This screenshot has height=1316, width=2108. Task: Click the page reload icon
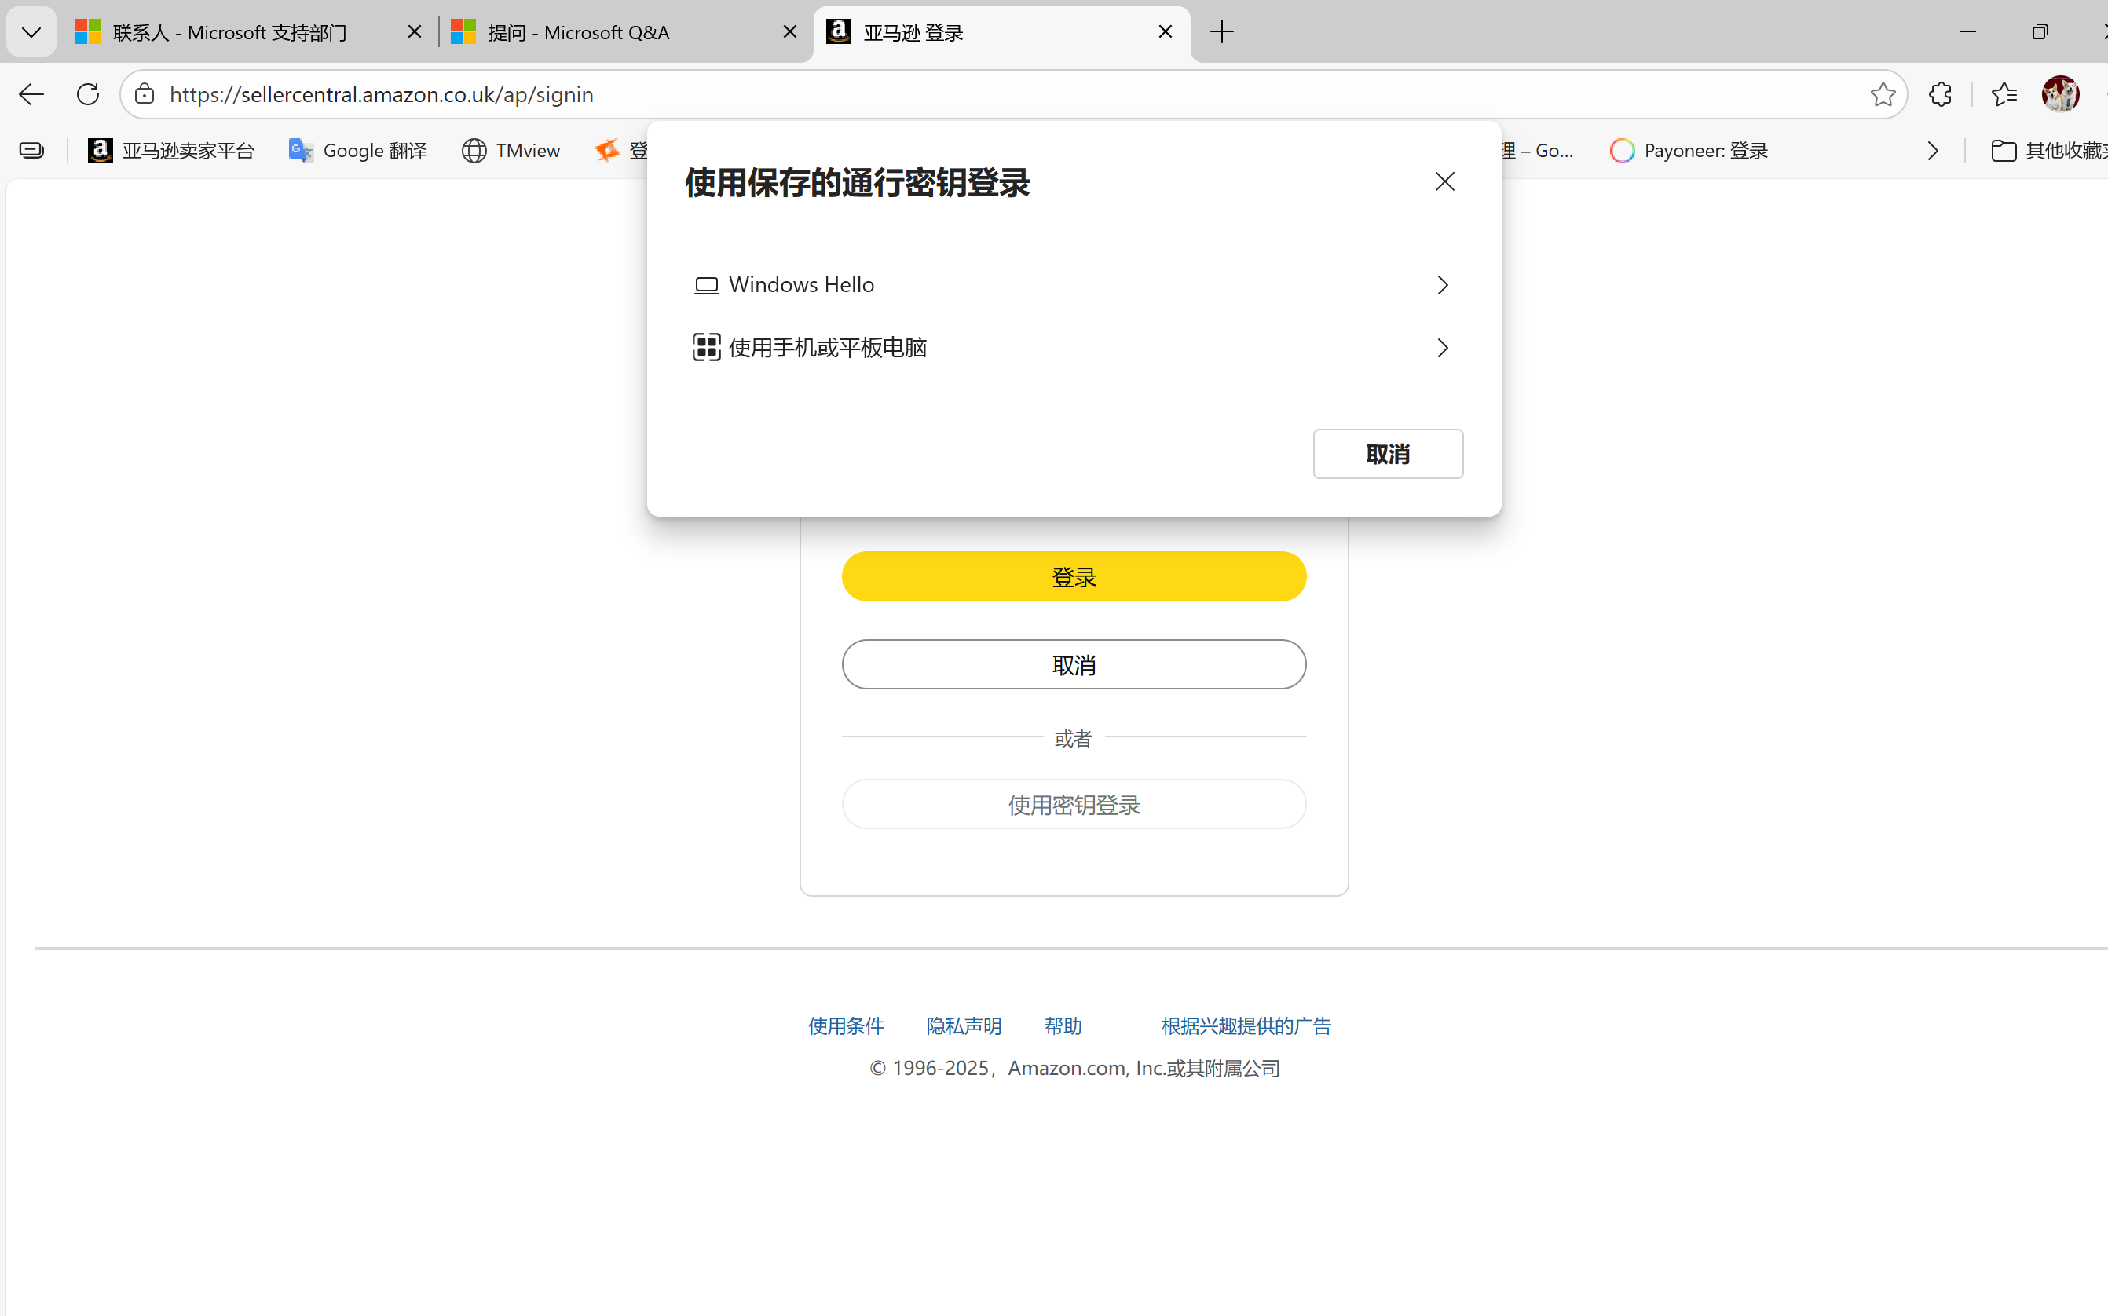pos(87,94)
